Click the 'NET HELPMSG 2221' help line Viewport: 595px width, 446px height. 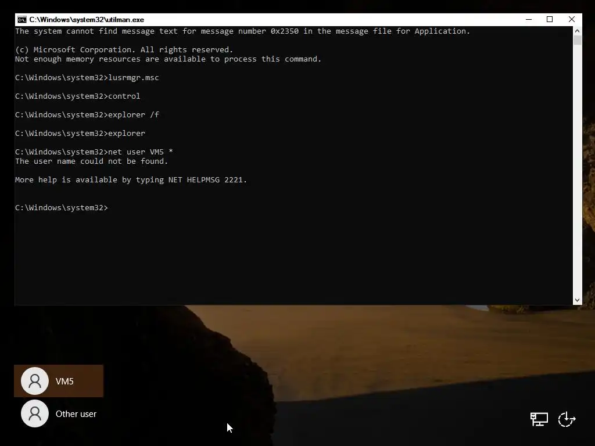[131, 180]
